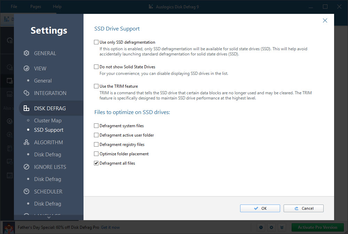Click the SSD icon in the main window sidebar
Screen dimensions: 348x234
point(9,94)
